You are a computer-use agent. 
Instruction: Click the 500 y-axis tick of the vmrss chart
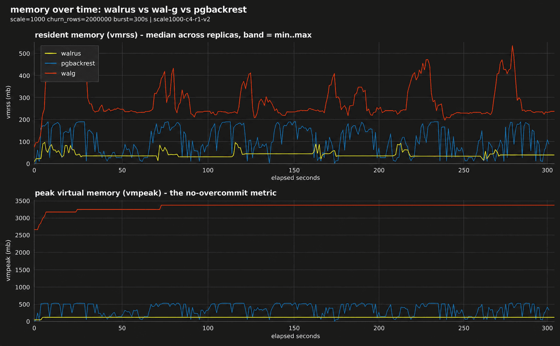(25, 54)
